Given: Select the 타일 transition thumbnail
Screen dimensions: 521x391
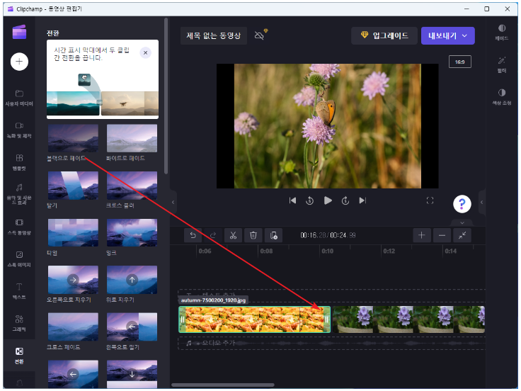Looking at the screenshot, I should pyautogui.click(x=73, y=233).
